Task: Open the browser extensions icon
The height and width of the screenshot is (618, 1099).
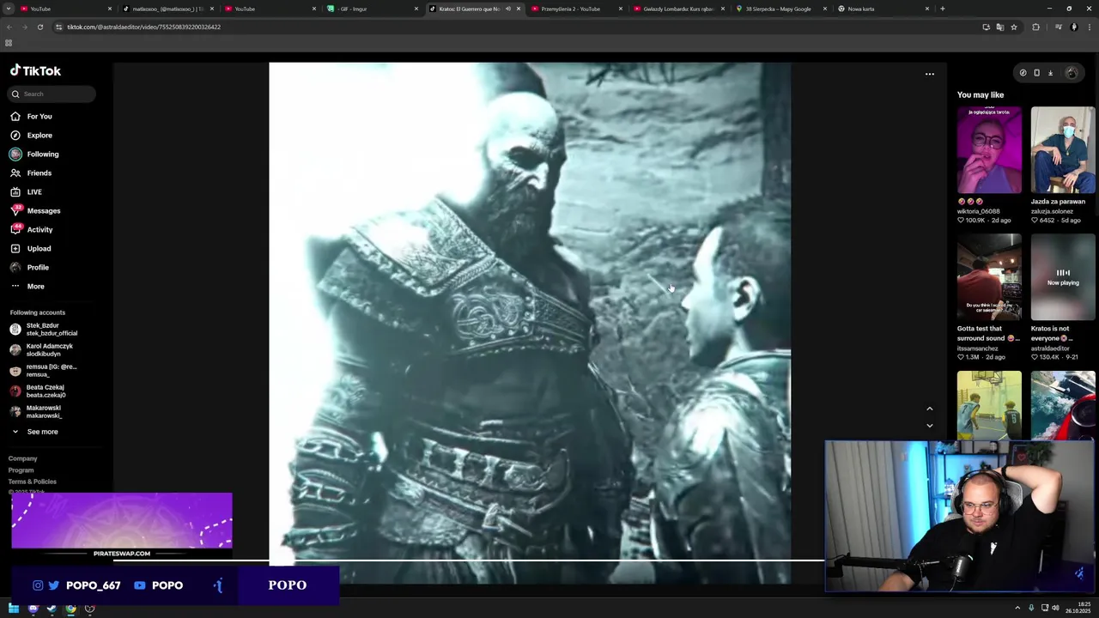Action: (1035, 27)
